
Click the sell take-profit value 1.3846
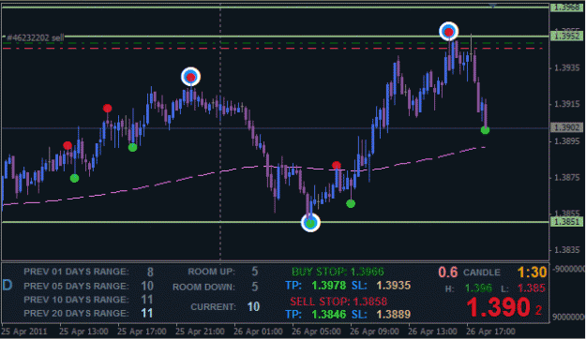click(x=329, y=315)
